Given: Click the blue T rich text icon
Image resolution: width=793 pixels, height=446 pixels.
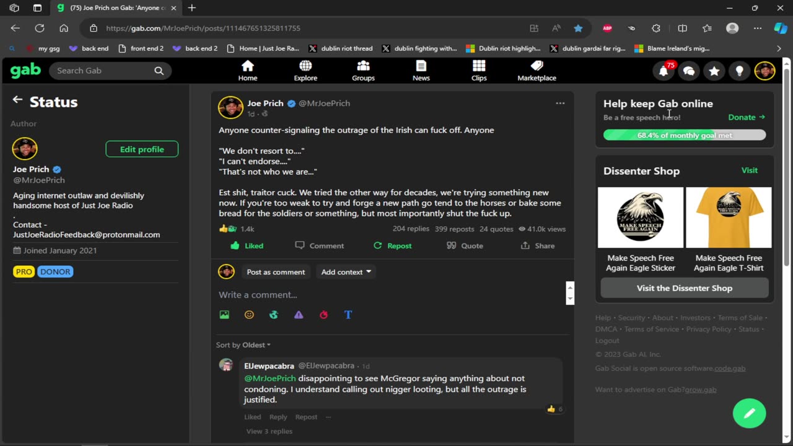Looking at the screenshot, I should pos(348,315).
